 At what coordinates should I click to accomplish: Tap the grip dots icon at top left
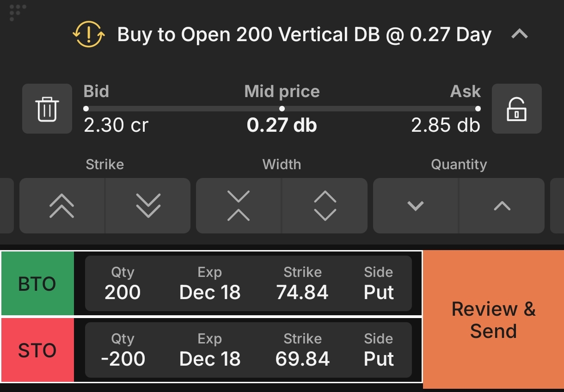pyautogui.click(x=18, y=12)
